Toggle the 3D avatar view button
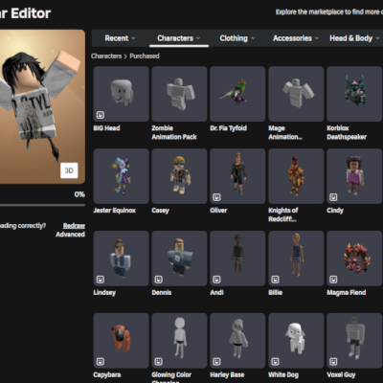Screen dimensions: 383x383 click(69, 170)
